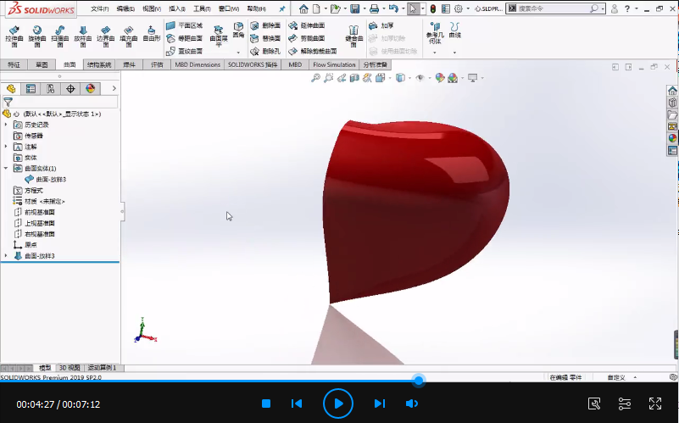Click the 等距曲面 offset surface tool
The image size is (679, 423).
(x=185, y=38)
